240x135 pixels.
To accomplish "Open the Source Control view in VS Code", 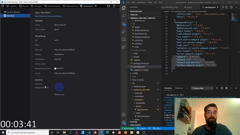I will (x=124, y=24).
